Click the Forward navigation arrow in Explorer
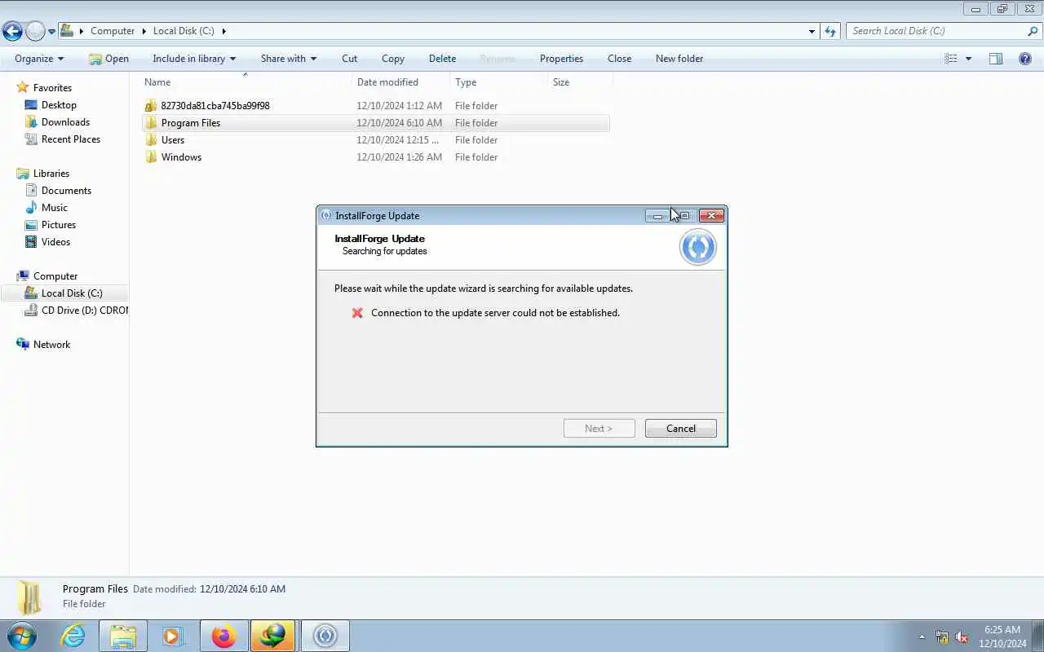 point(35,32)
